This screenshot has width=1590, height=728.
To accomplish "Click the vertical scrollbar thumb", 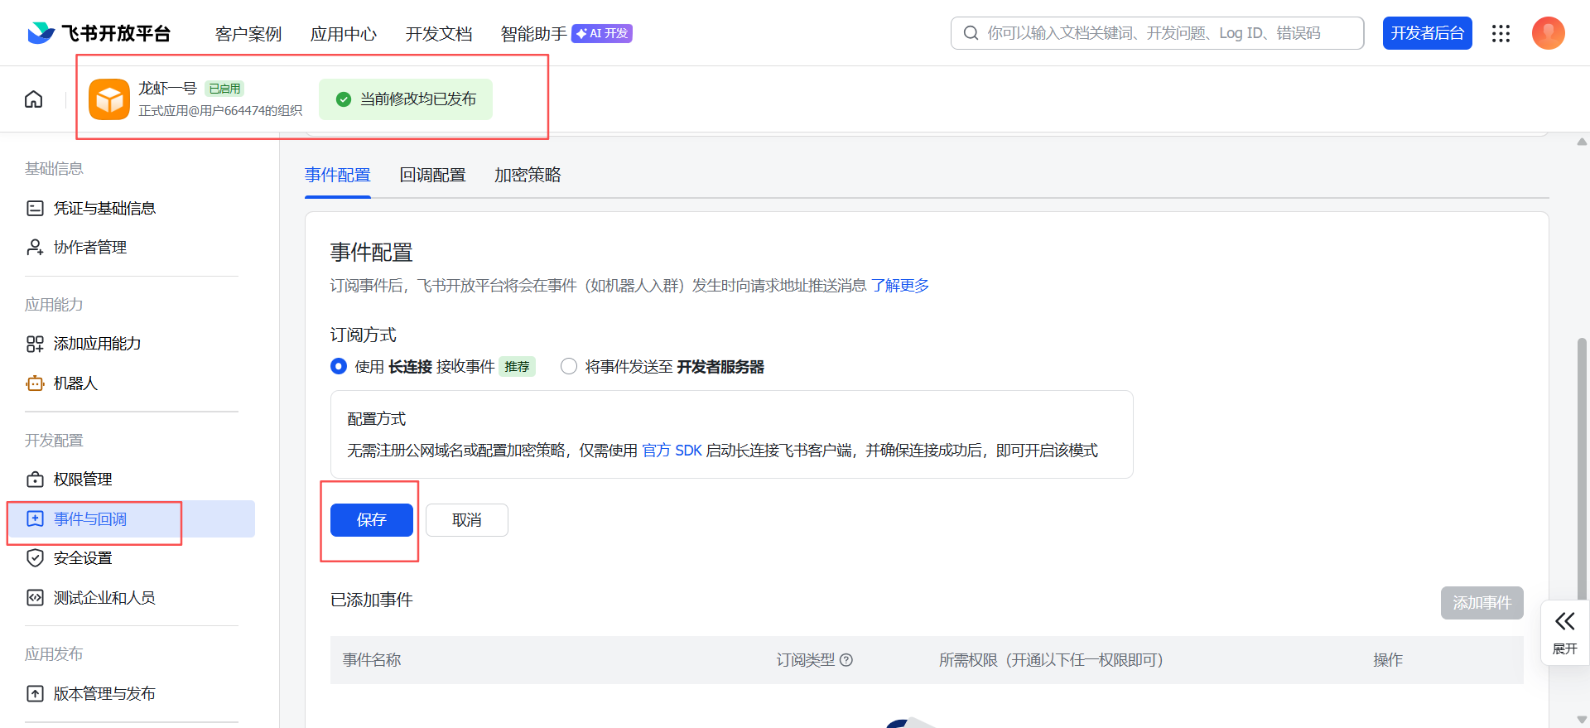I will click(x=1582, y=468).
